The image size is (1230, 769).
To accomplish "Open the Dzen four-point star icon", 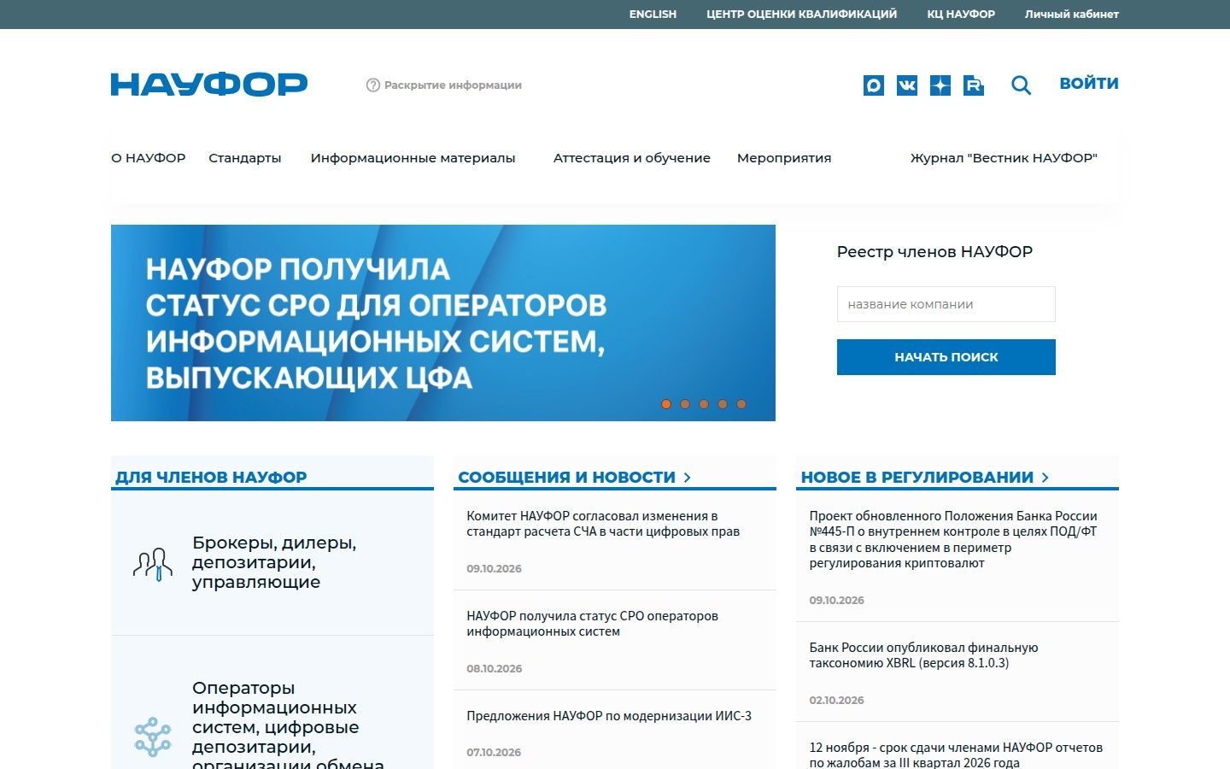I will click(940, 85).
